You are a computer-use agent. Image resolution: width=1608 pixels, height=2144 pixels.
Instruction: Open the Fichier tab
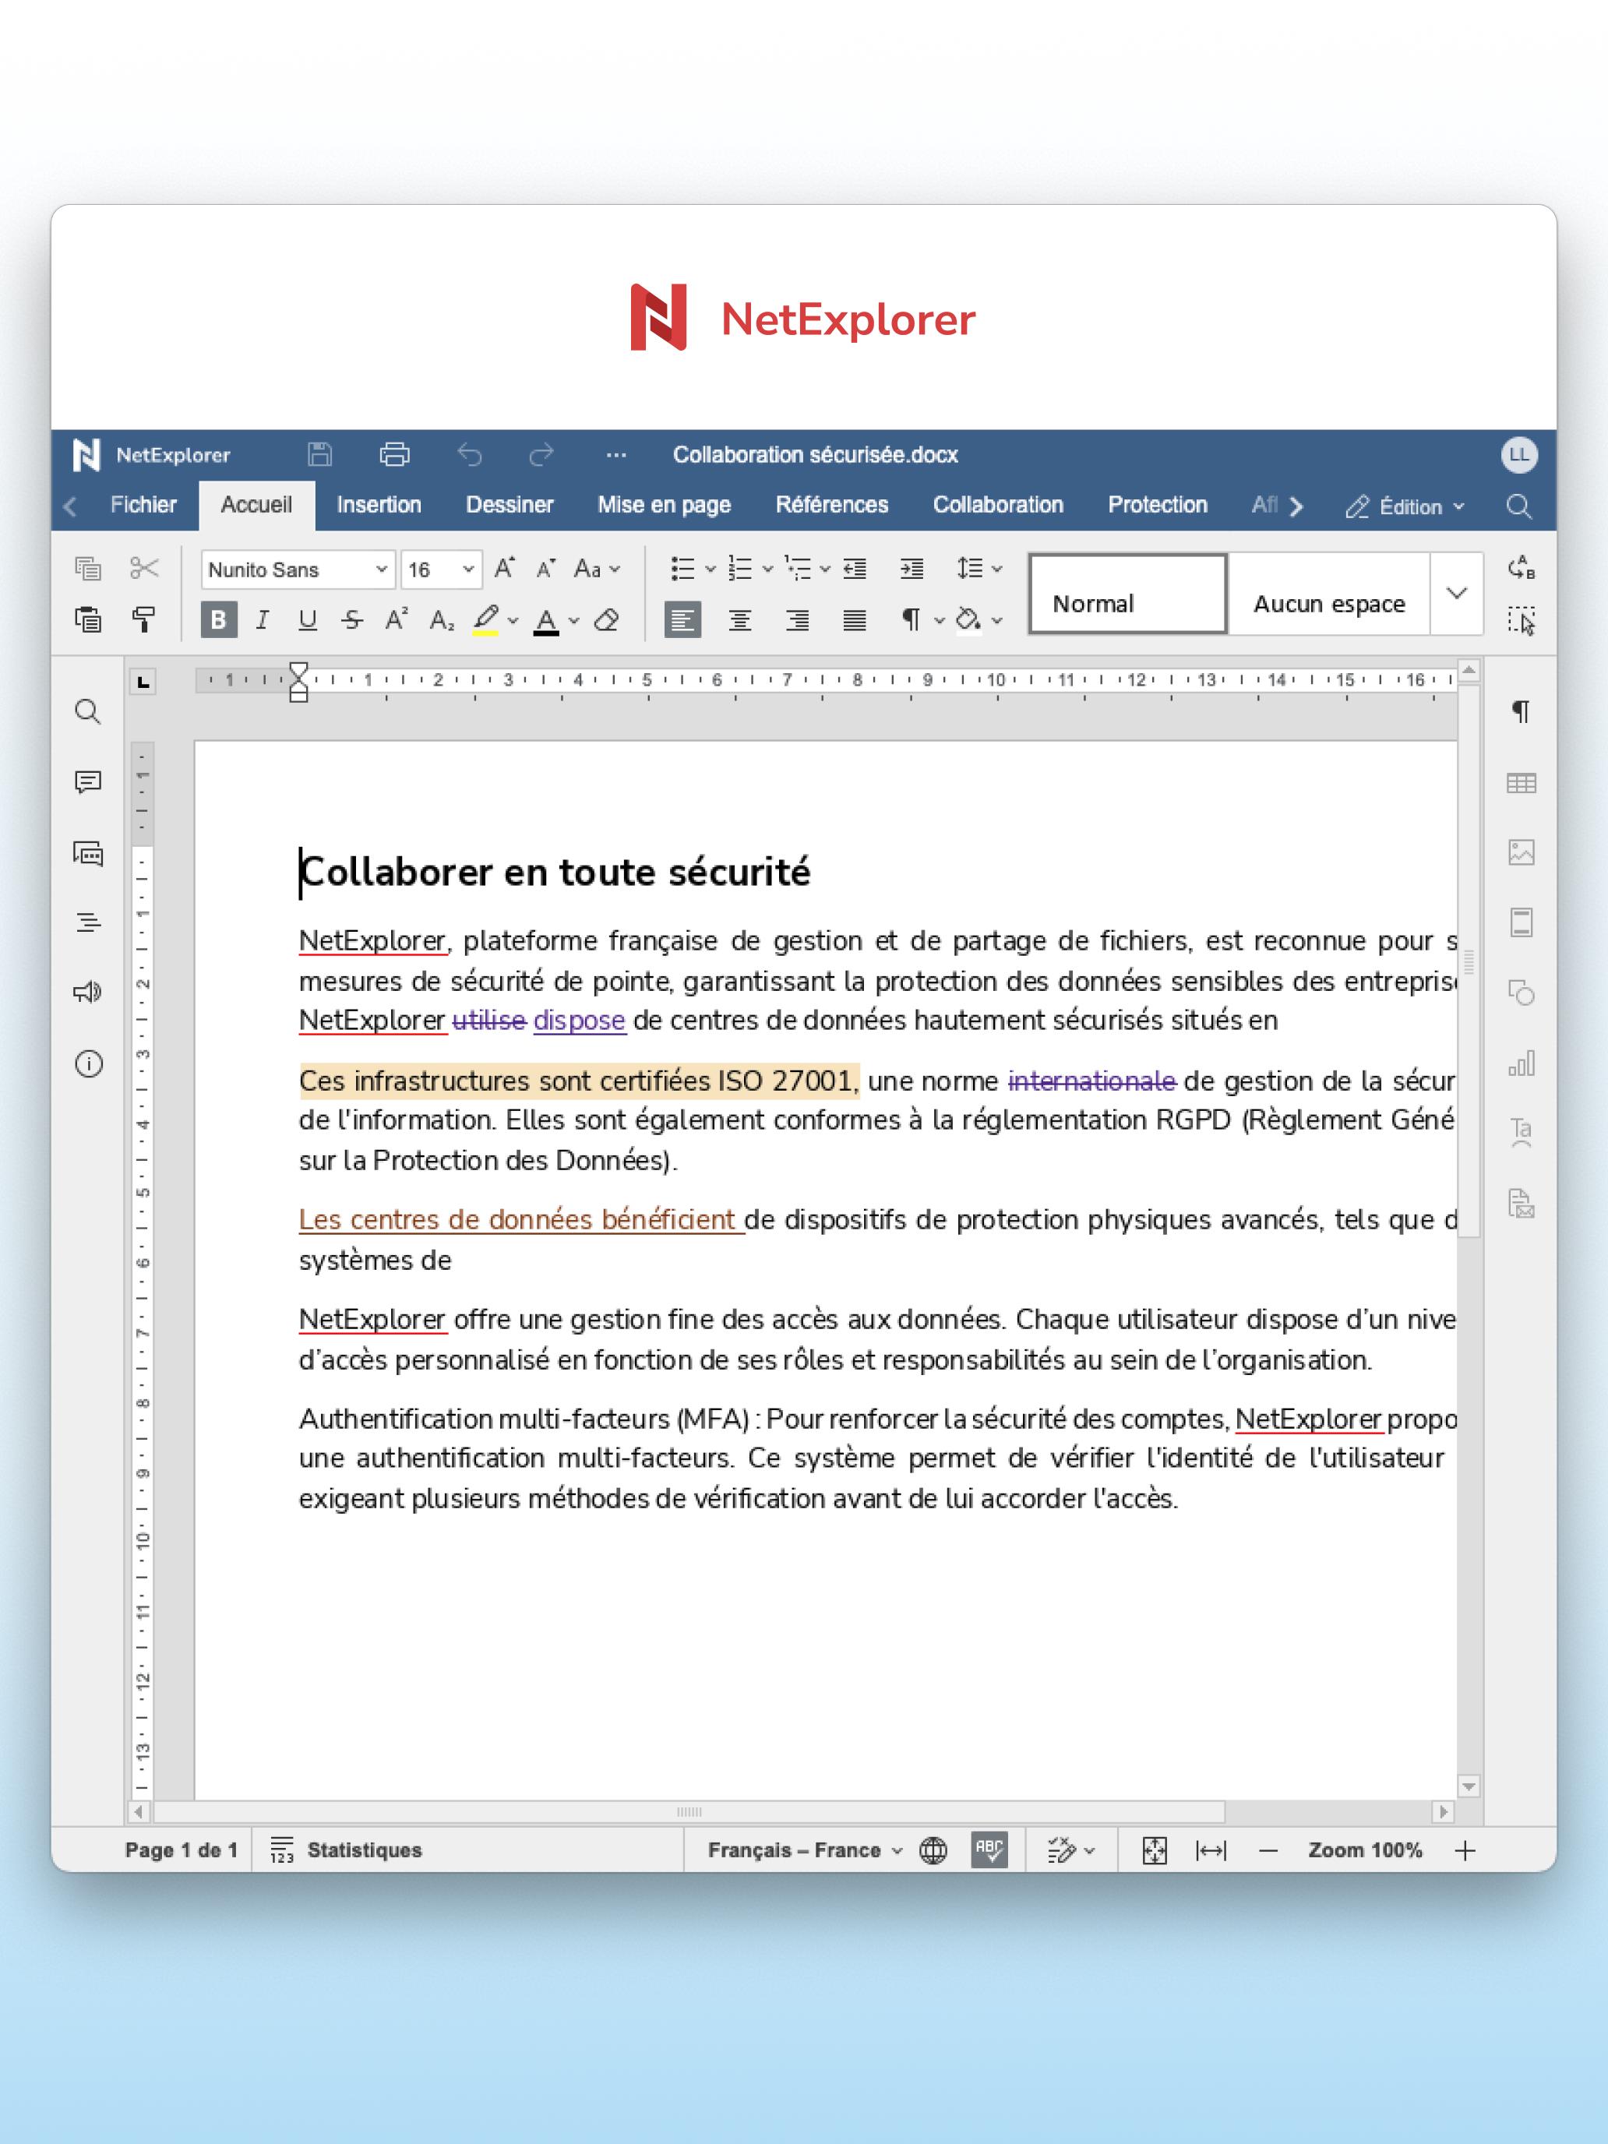pos(143,504)
